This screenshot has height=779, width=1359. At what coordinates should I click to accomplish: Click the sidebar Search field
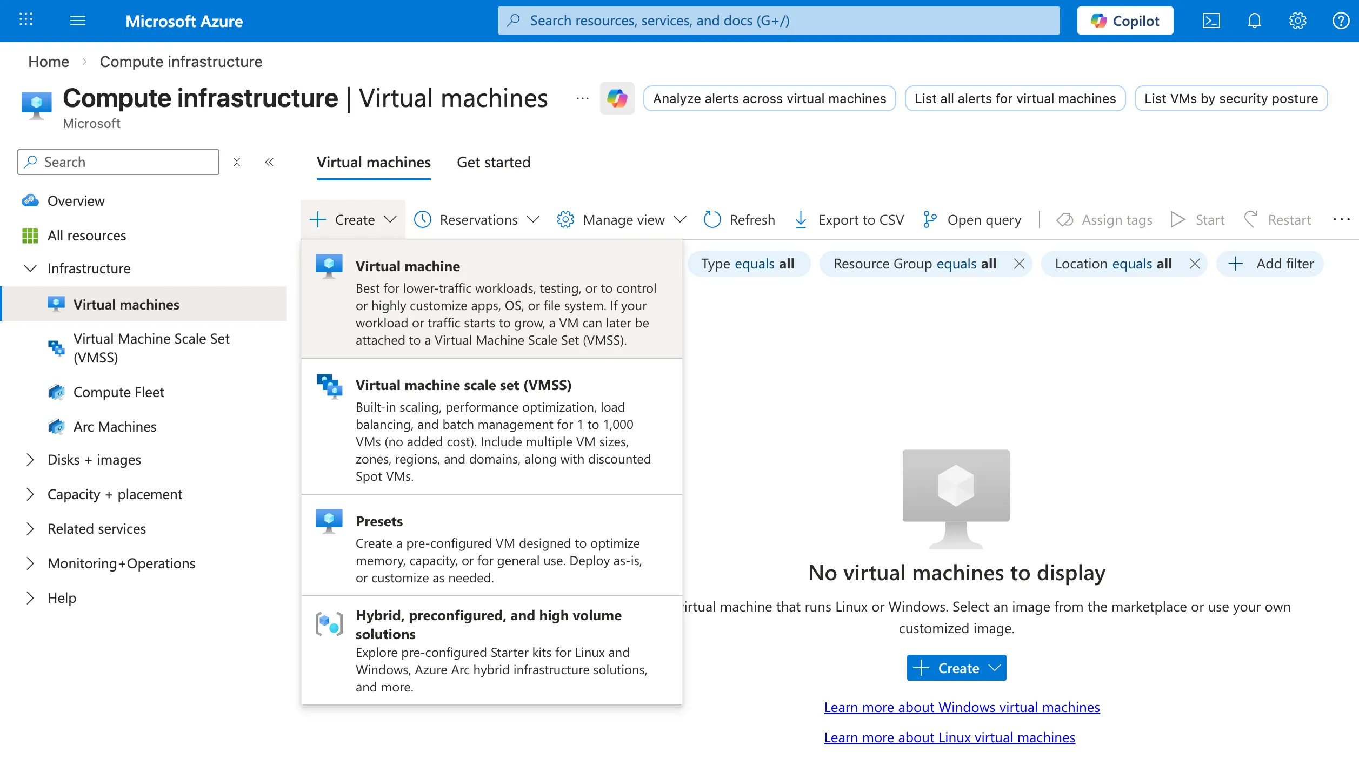point(118,162)
